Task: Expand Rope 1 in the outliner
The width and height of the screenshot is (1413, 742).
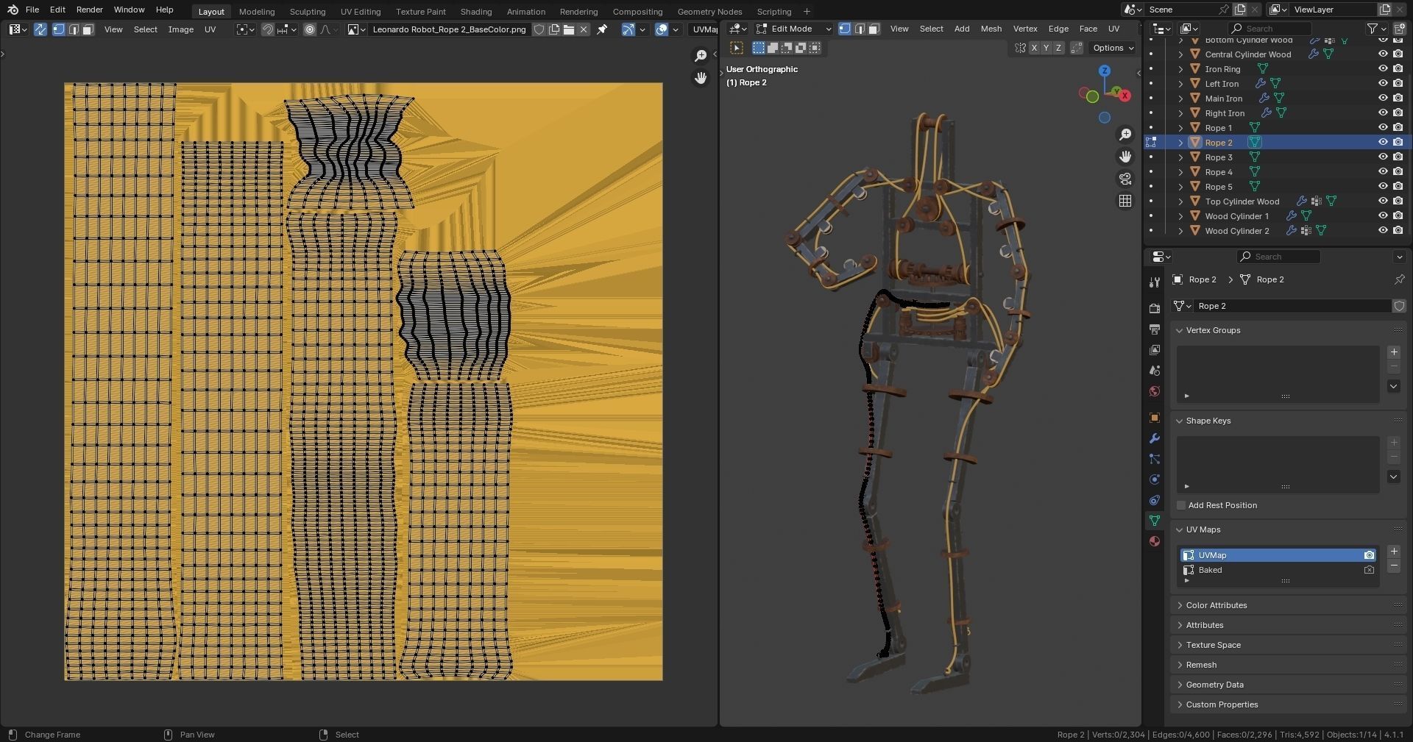Action: tap(1180, 128)
